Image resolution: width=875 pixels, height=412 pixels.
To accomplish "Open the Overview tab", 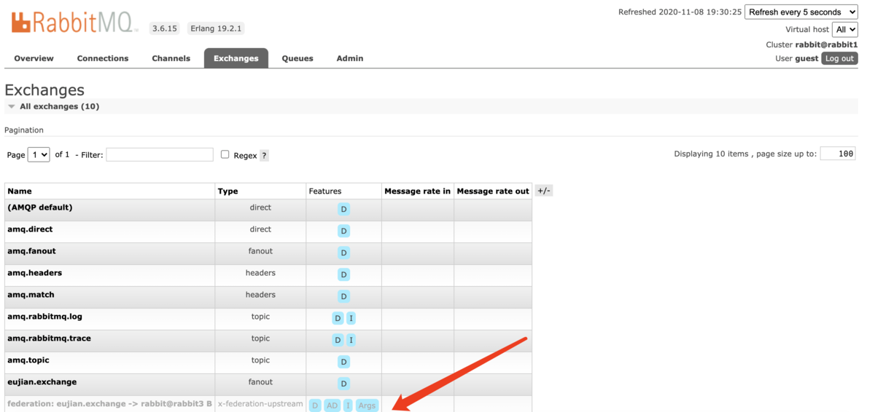I will [x=34, y=58].
